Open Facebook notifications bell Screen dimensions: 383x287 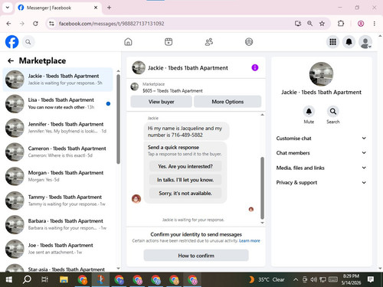(349, 42)
